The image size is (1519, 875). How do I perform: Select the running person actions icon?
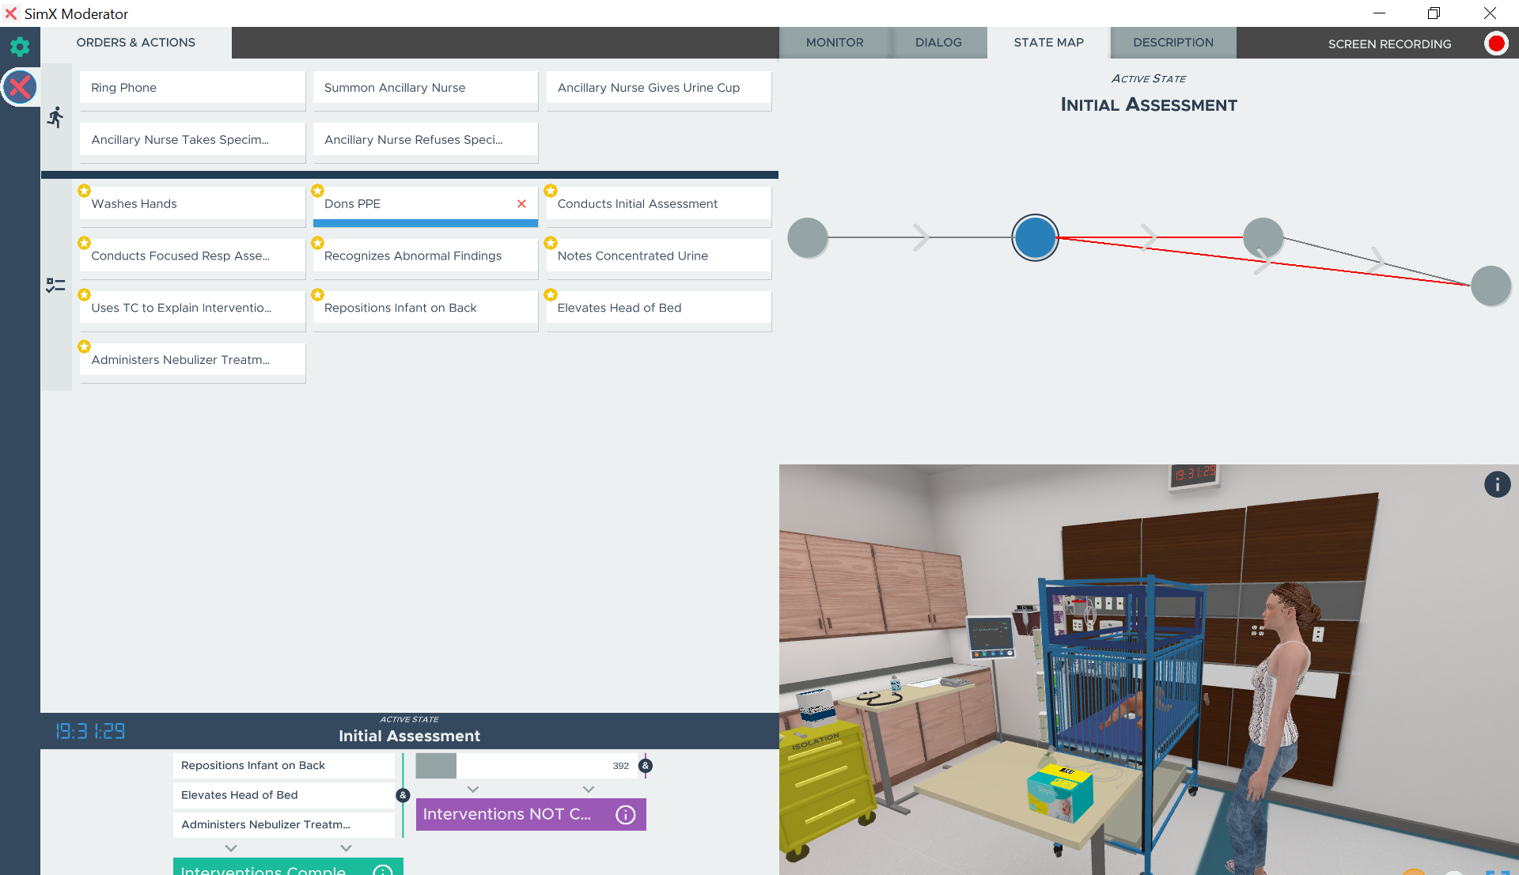coord(55,118)
